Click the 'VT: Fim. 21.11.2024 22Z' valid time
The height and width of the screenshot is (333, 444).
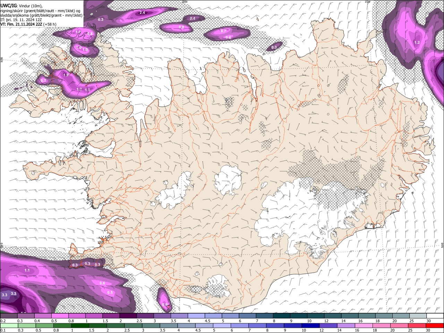click(x=22, y=24)
